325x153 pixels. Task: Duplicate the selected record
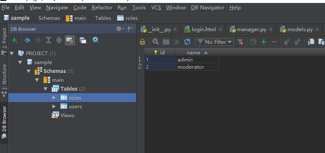coord(253,42)
